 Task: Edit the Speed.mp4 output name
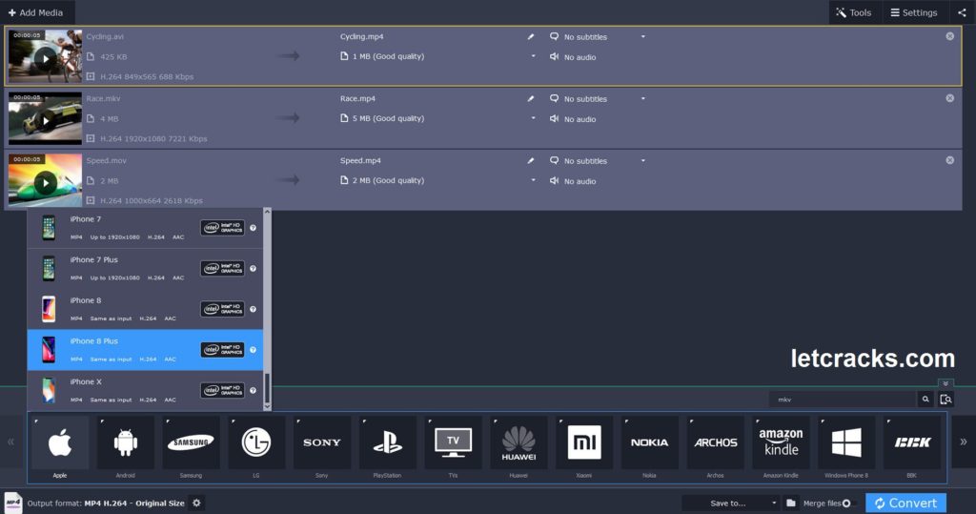tap(530, 161)
